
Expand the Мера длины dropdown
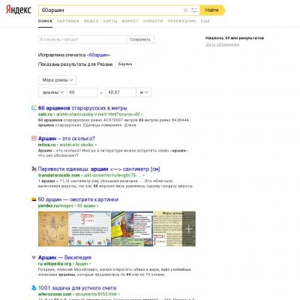57,80
